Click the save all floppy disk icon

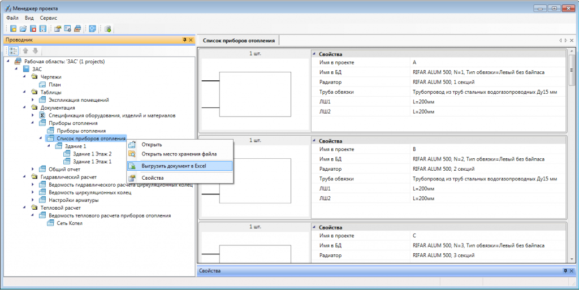pyautogui.click(x=43, y=28)
